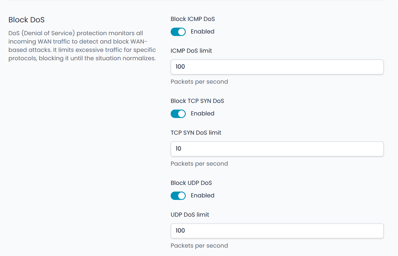398x256 pixels.
Task: Click Packets per second under the ICMP limit
Action: [x=199, y=82]
